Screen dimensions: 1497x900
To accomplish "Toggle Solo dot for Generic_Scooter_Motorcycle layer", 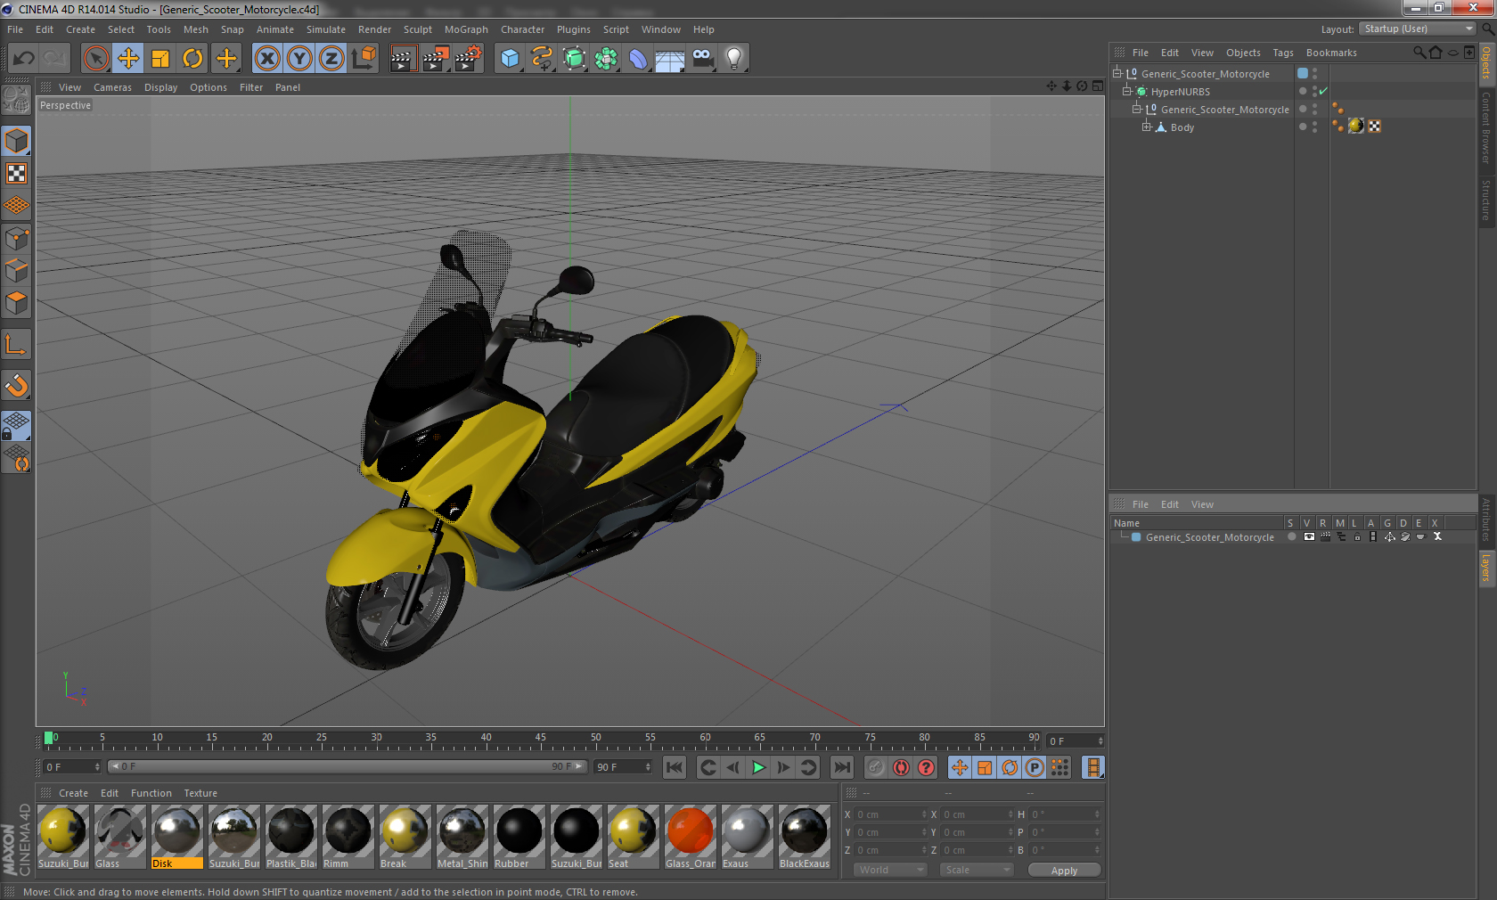I will pyautogui.click(x=1291, y=536).
